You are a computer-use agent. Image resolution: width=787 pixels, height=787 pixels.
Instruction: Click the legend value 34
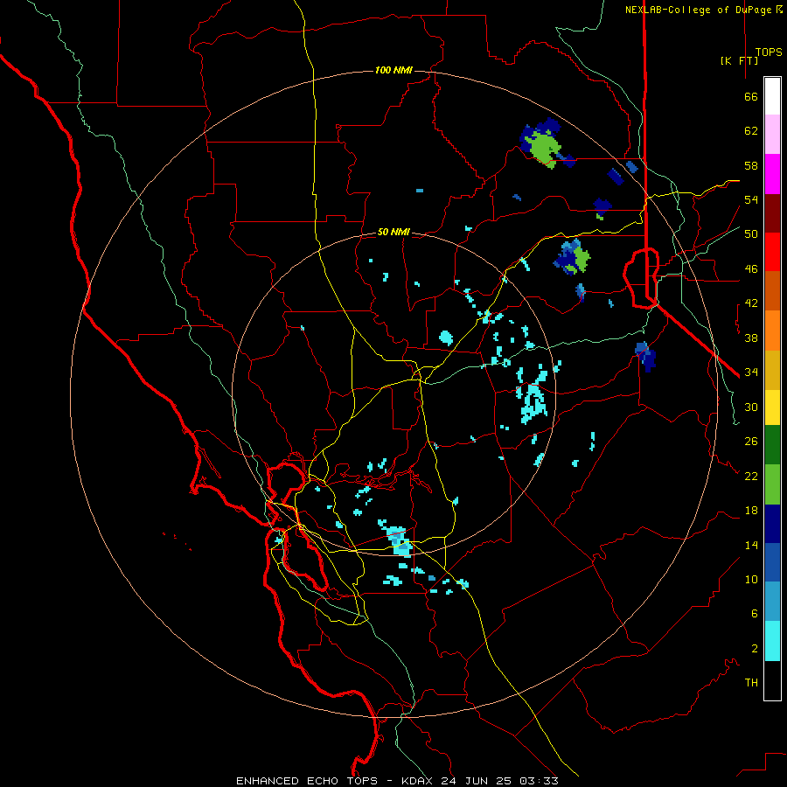pyautogui.click(x=751, y=373)
